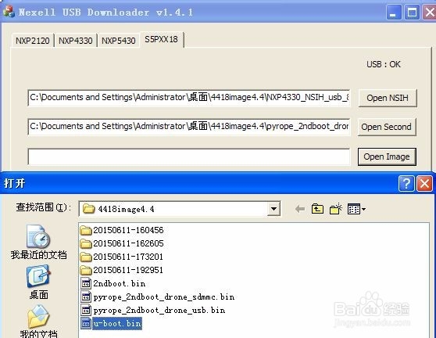
Task: Click the NSIH file path field
Action: (189, 98)
